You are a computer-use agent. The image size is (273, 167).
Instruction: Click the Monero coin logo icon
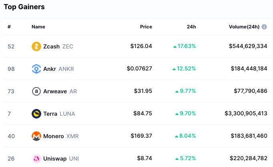[36, 136]
